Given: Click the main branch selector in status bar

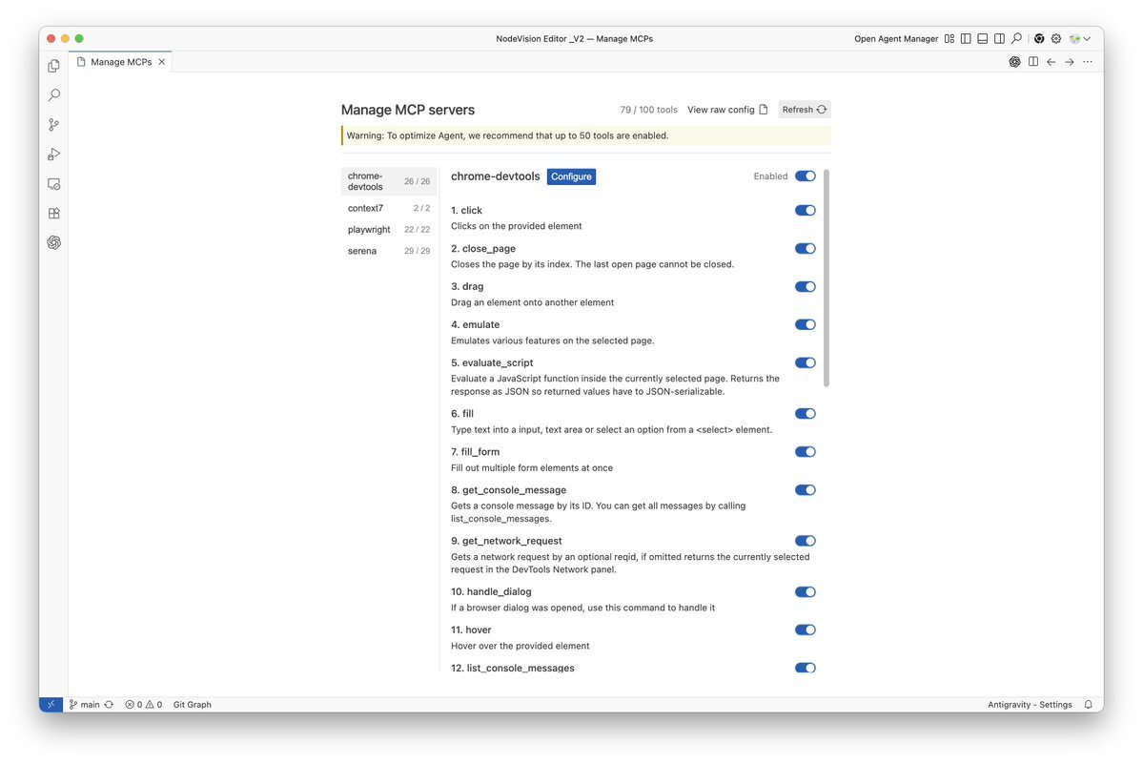Looking at the screenshot, I should (x=85, y=705).
